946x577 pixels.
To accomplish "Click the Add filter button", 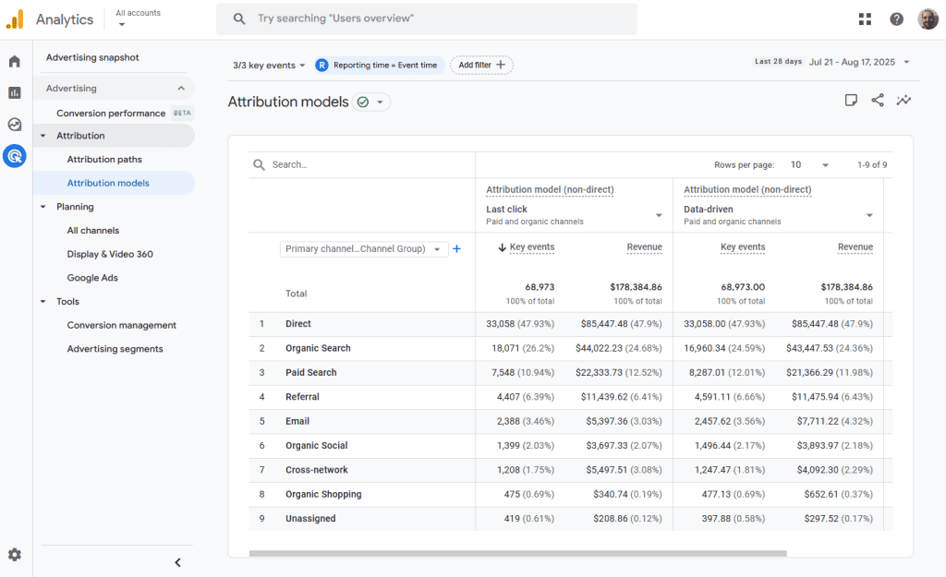I will pyautogui.click(x=481, y=66).
